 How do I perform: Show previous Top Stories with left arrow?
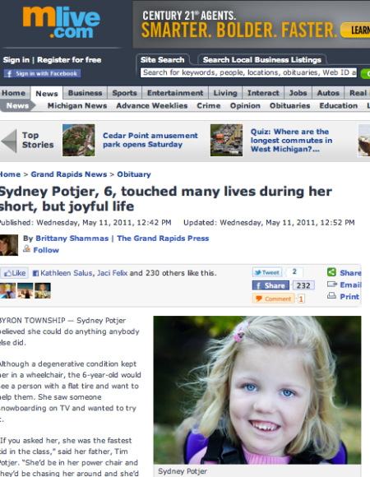coord(9,141)
